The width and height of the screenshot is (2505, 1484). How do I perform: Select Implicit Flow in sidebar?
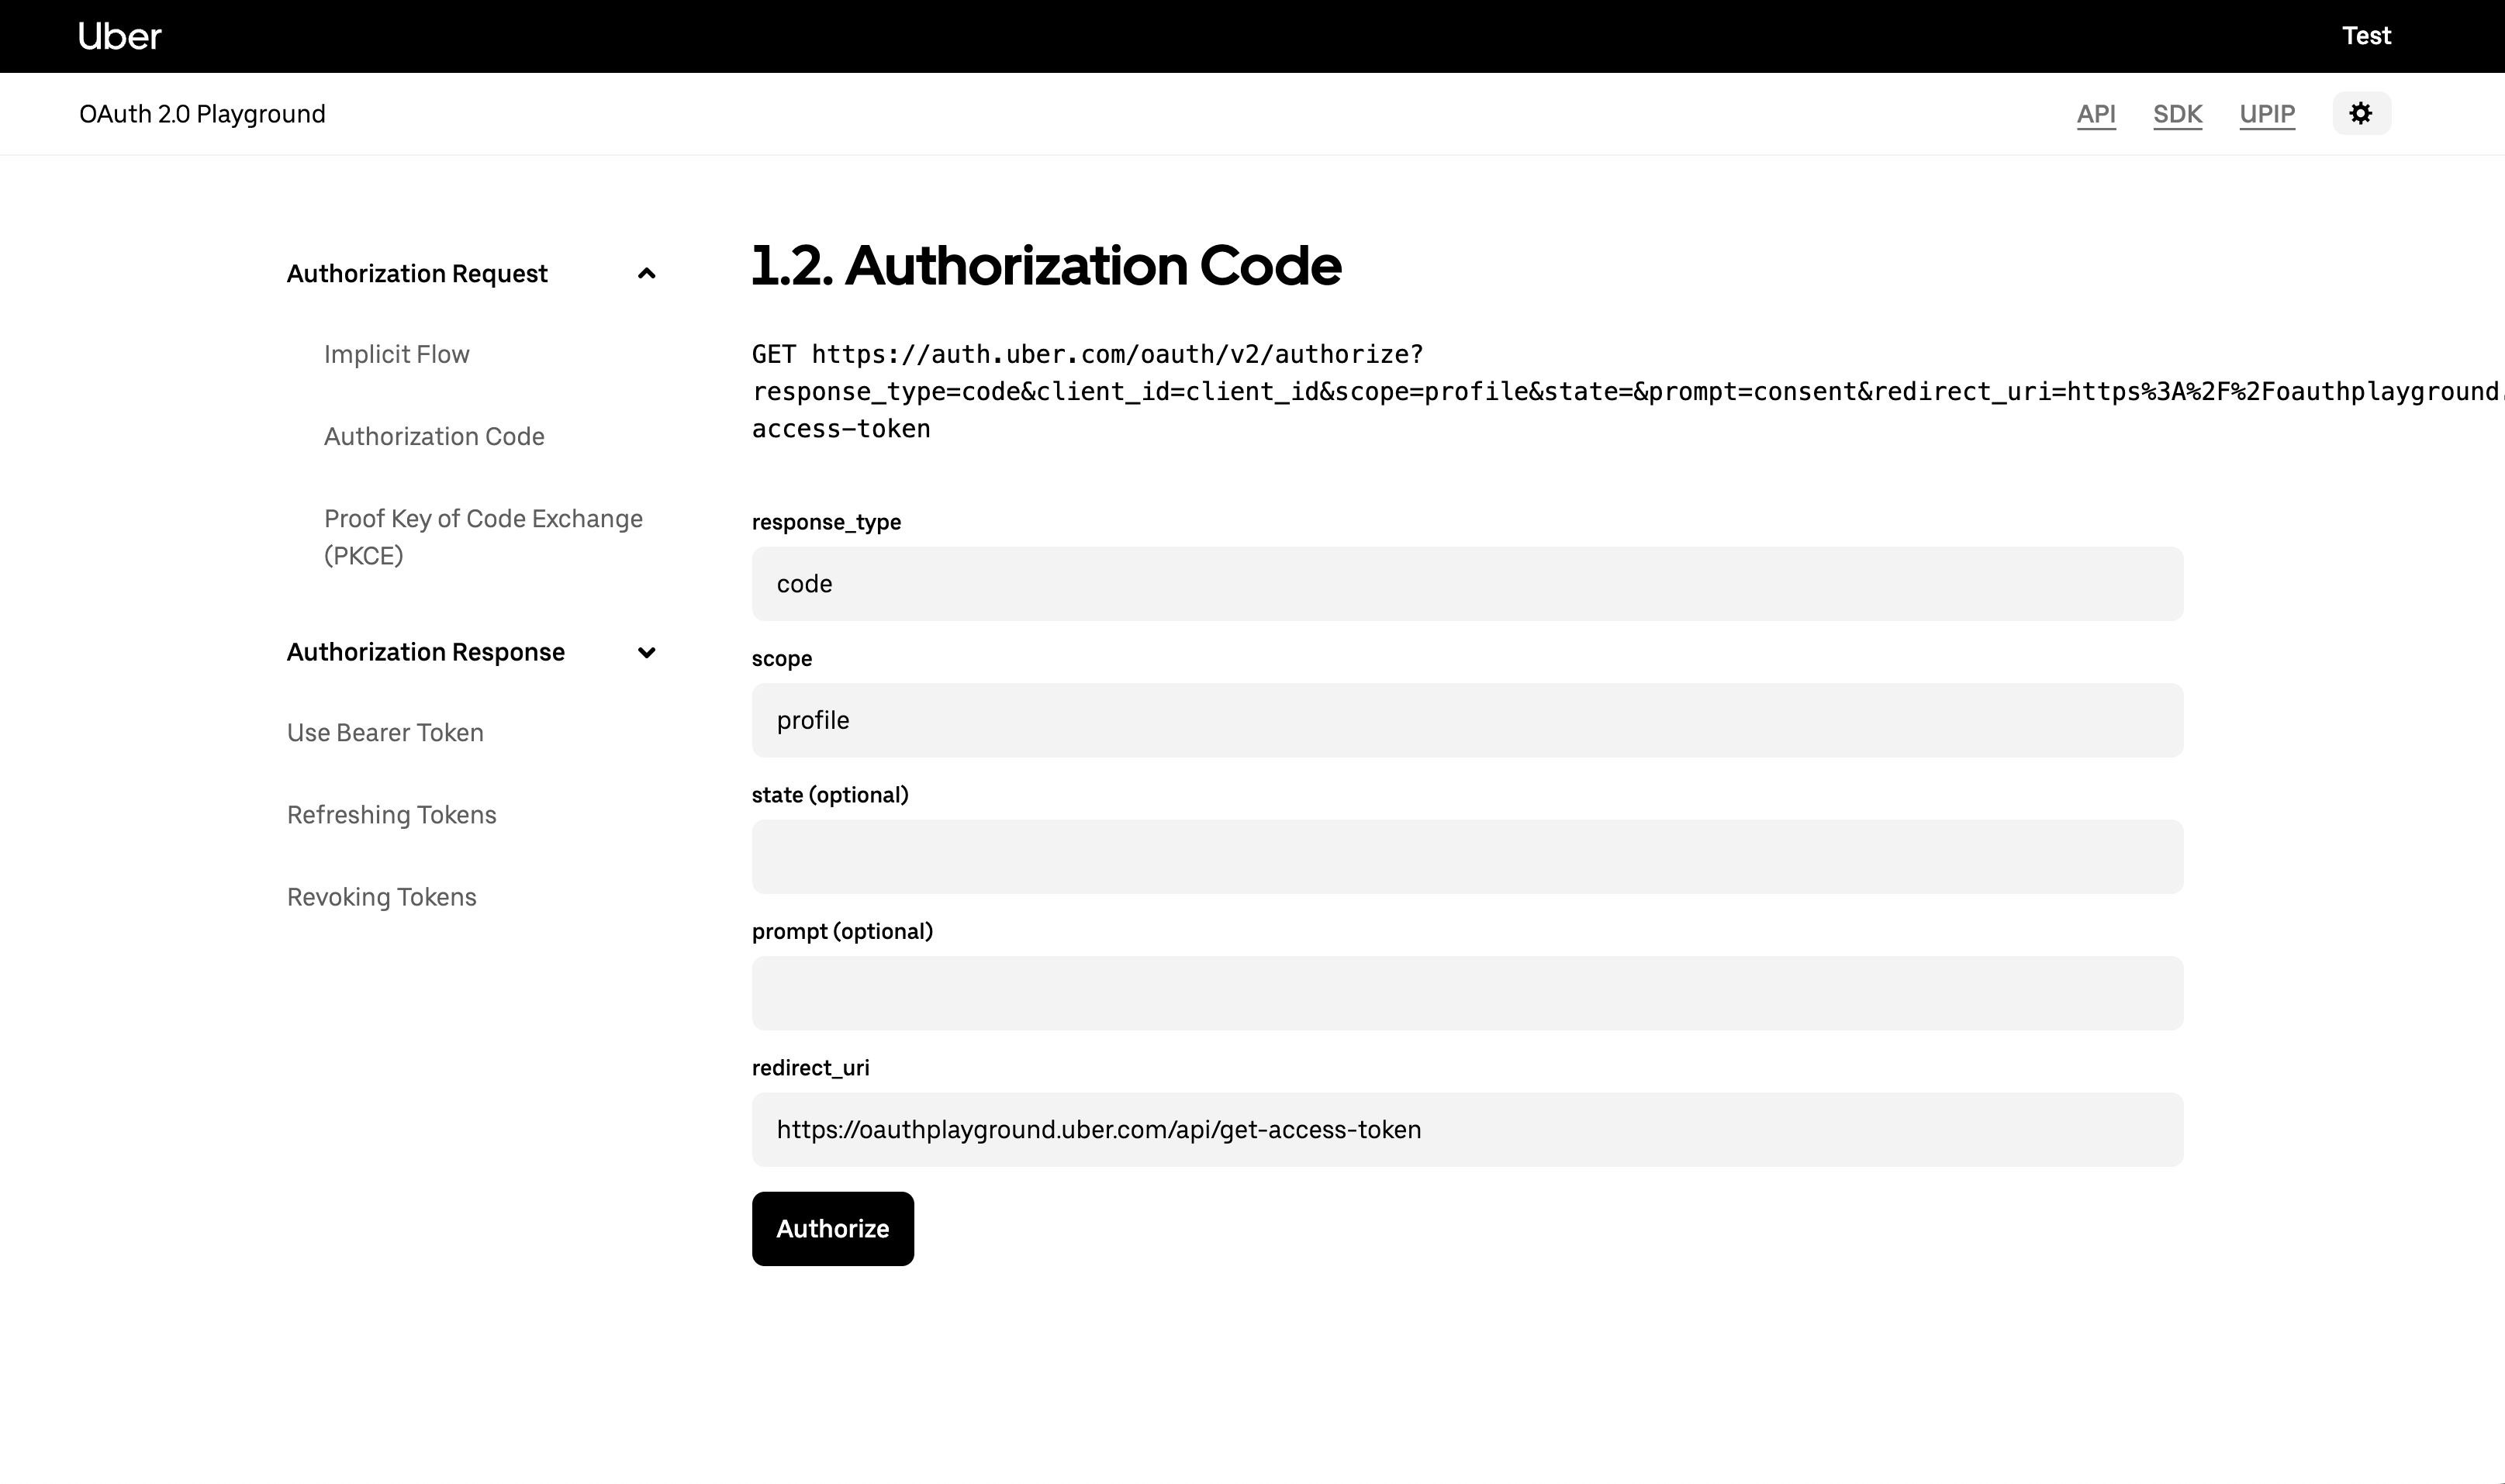click(397, 354)
